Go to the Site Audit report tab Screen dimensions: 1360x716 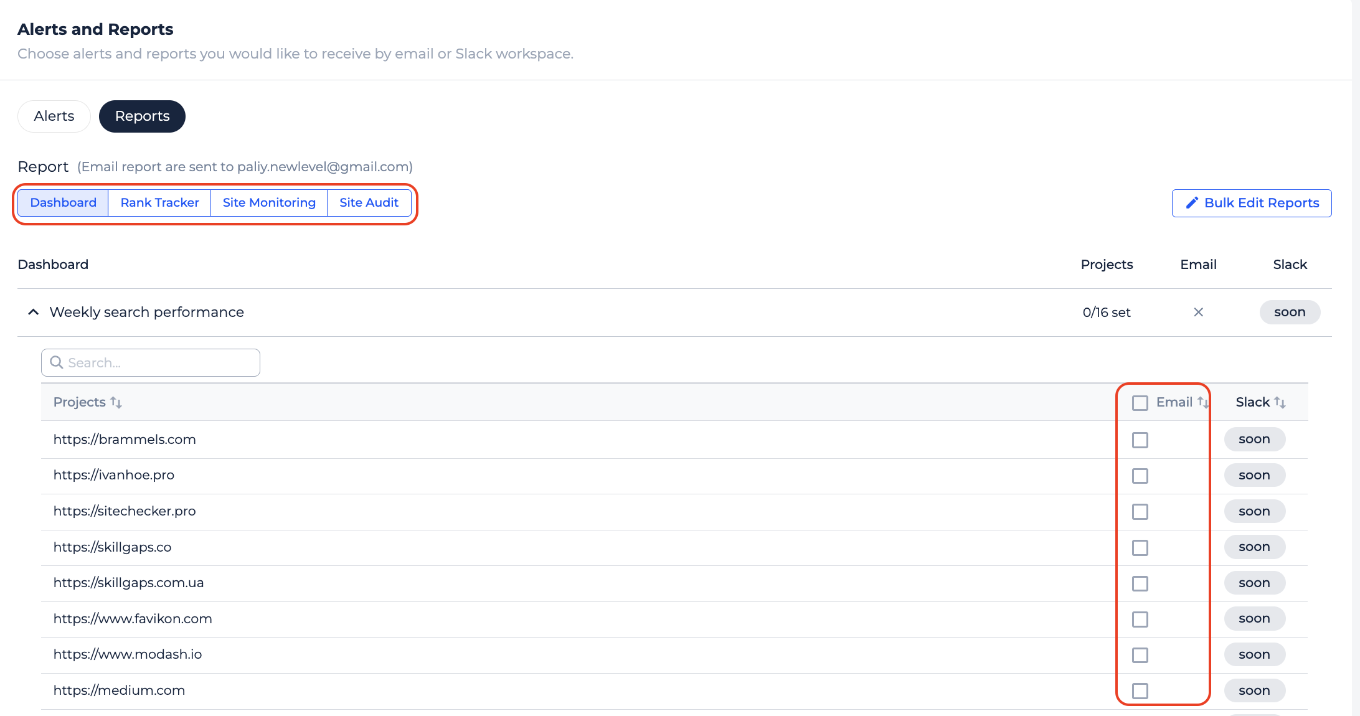[x=369, y=203]
